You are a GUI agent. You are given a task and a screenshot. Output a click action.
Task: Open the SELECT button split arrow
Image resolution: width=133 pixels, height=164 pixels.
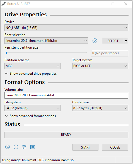click(x=126, y=41)
